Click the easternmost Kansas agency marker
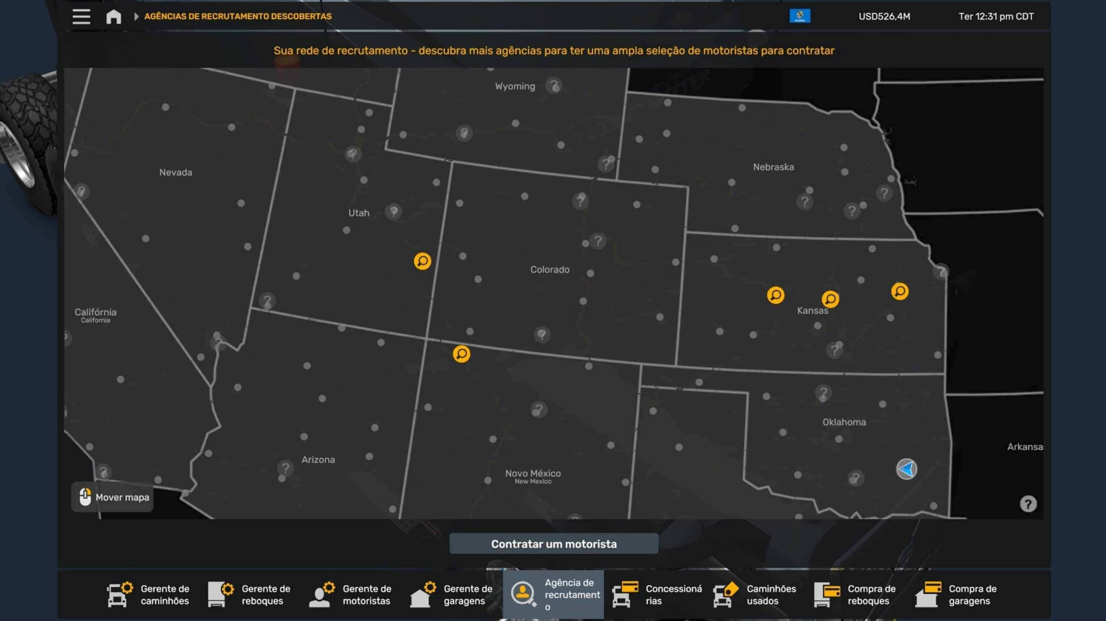Screen dimensions: 1106x621 pos(900,291)
